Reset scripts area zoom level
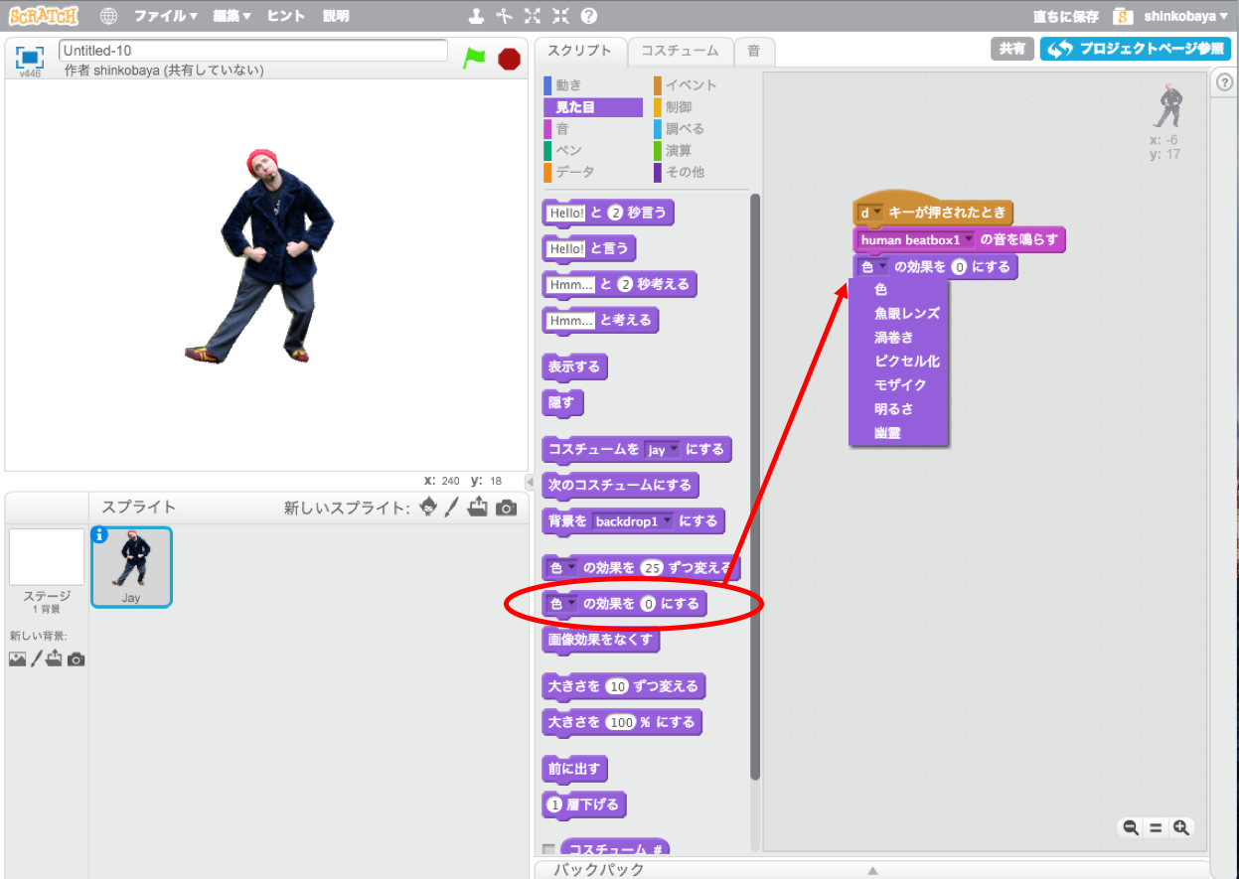Viewport: 1239px width, 879px height. (1156, 827)
